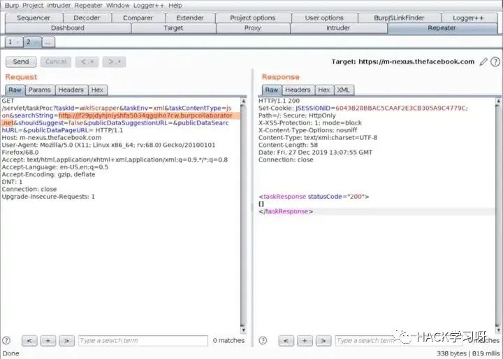Go to previous match in request search
This screenshot has height=359, width=503.
click(29, 341)
